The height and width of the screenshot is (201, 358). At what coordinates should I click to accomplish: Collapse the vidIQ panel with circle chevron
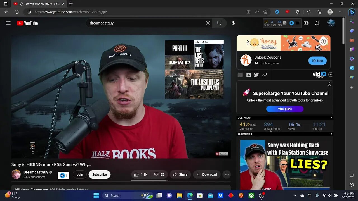click(x=331, y=75)
